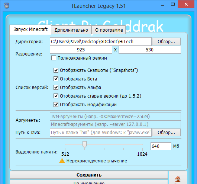Maximize the TLauncher Legacy window
The width and height of the screenshot is (197, 184).
click(173, 4)
